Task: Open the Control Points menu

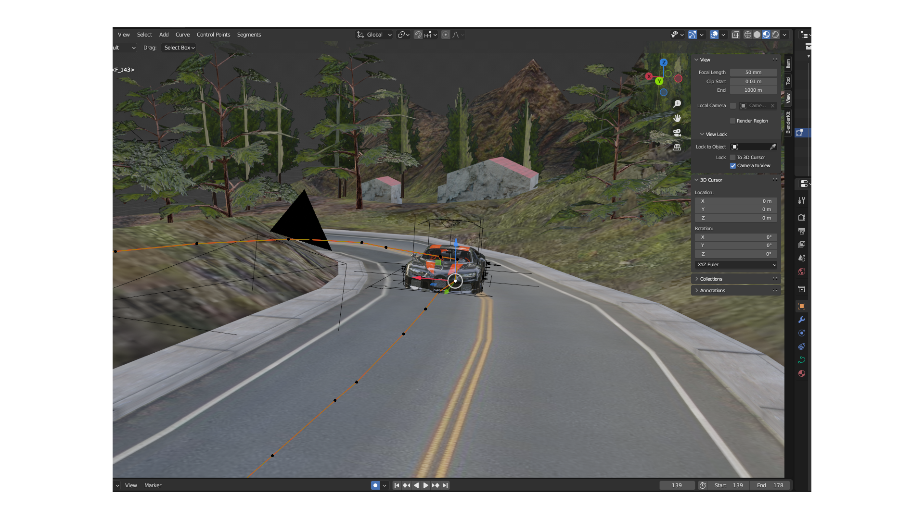Action: tap(213, 35)
